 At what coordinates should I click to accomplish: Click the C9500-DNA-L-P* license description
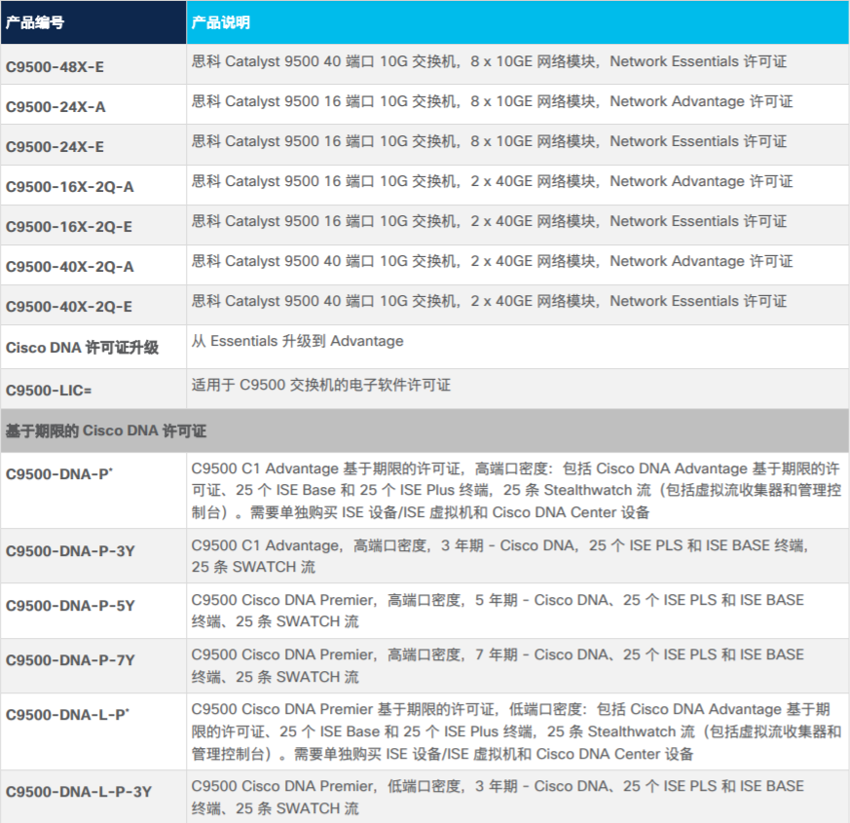(x=516, y=731)
